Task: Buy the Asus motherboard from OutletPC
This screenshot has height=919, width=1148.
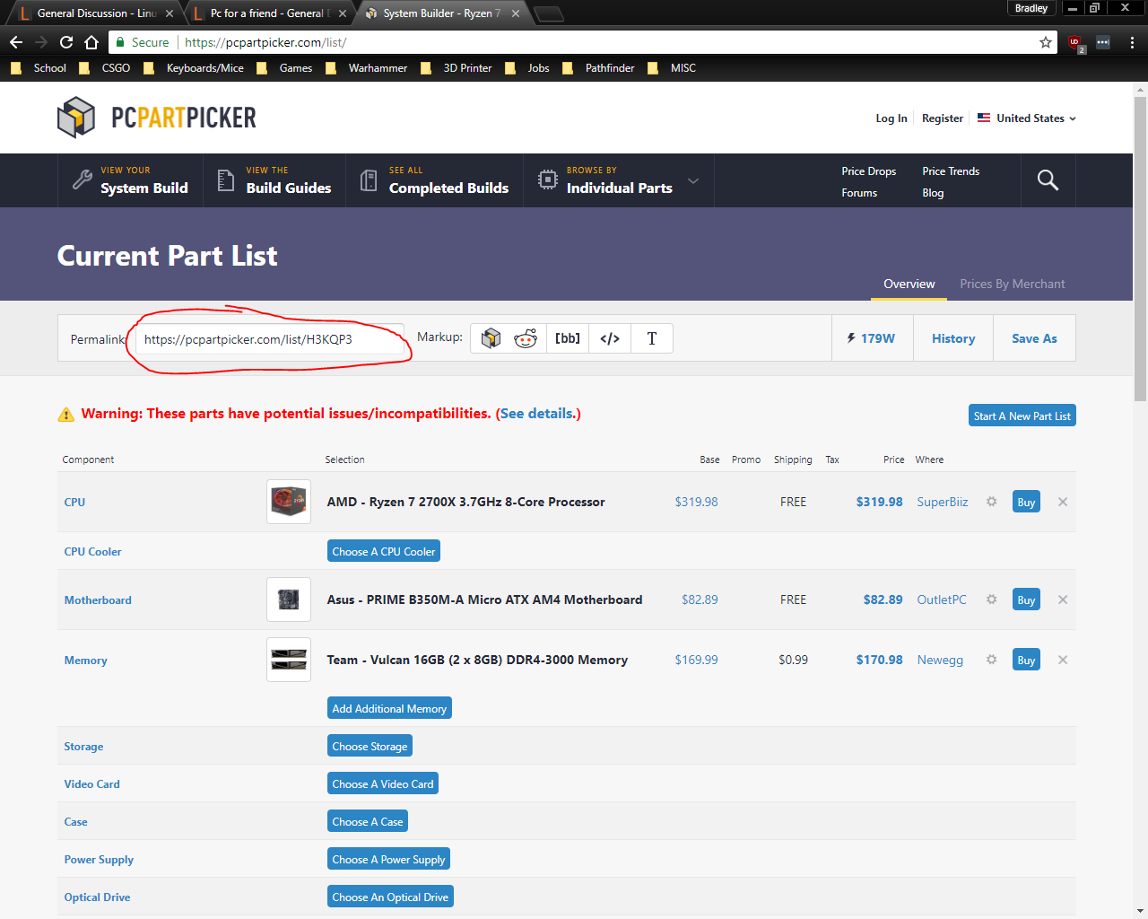Action: pyautogui.click(x=1026, y=600)
